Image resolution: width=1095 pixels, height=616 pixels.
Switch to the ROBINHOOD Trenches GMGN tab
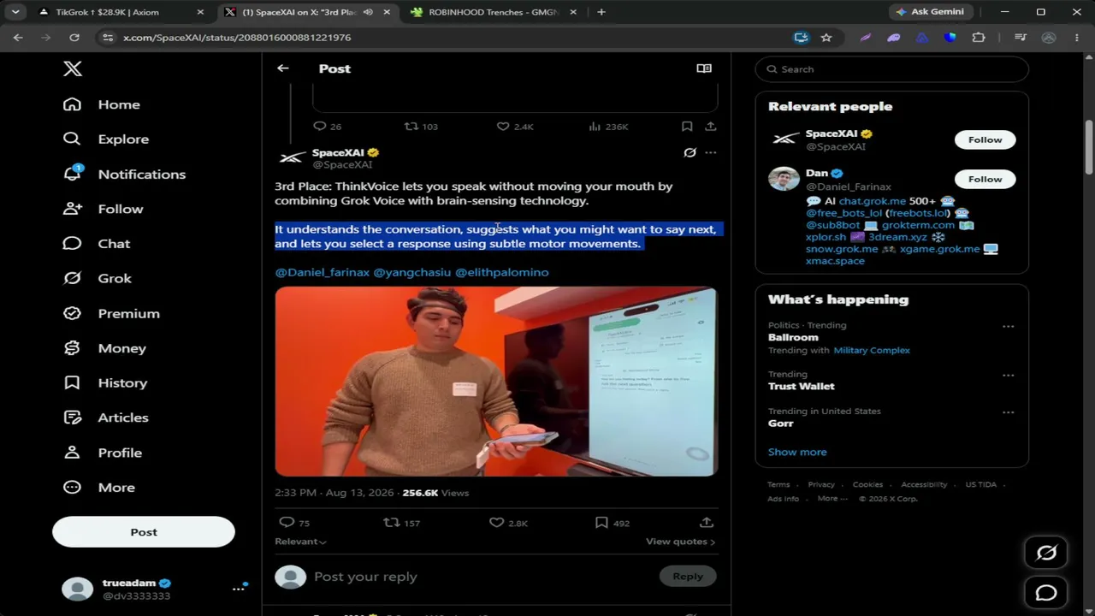point(494,12)
